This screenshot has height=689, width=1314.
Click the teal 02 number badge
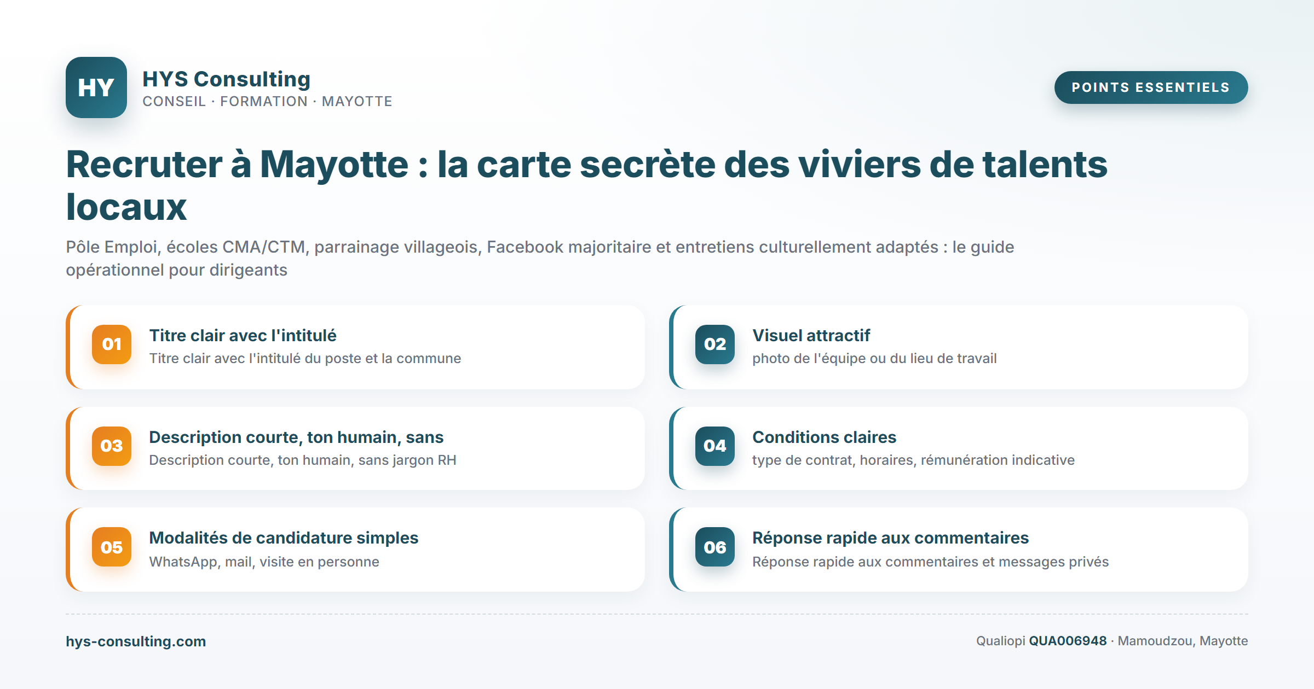[x=715, y=344]
